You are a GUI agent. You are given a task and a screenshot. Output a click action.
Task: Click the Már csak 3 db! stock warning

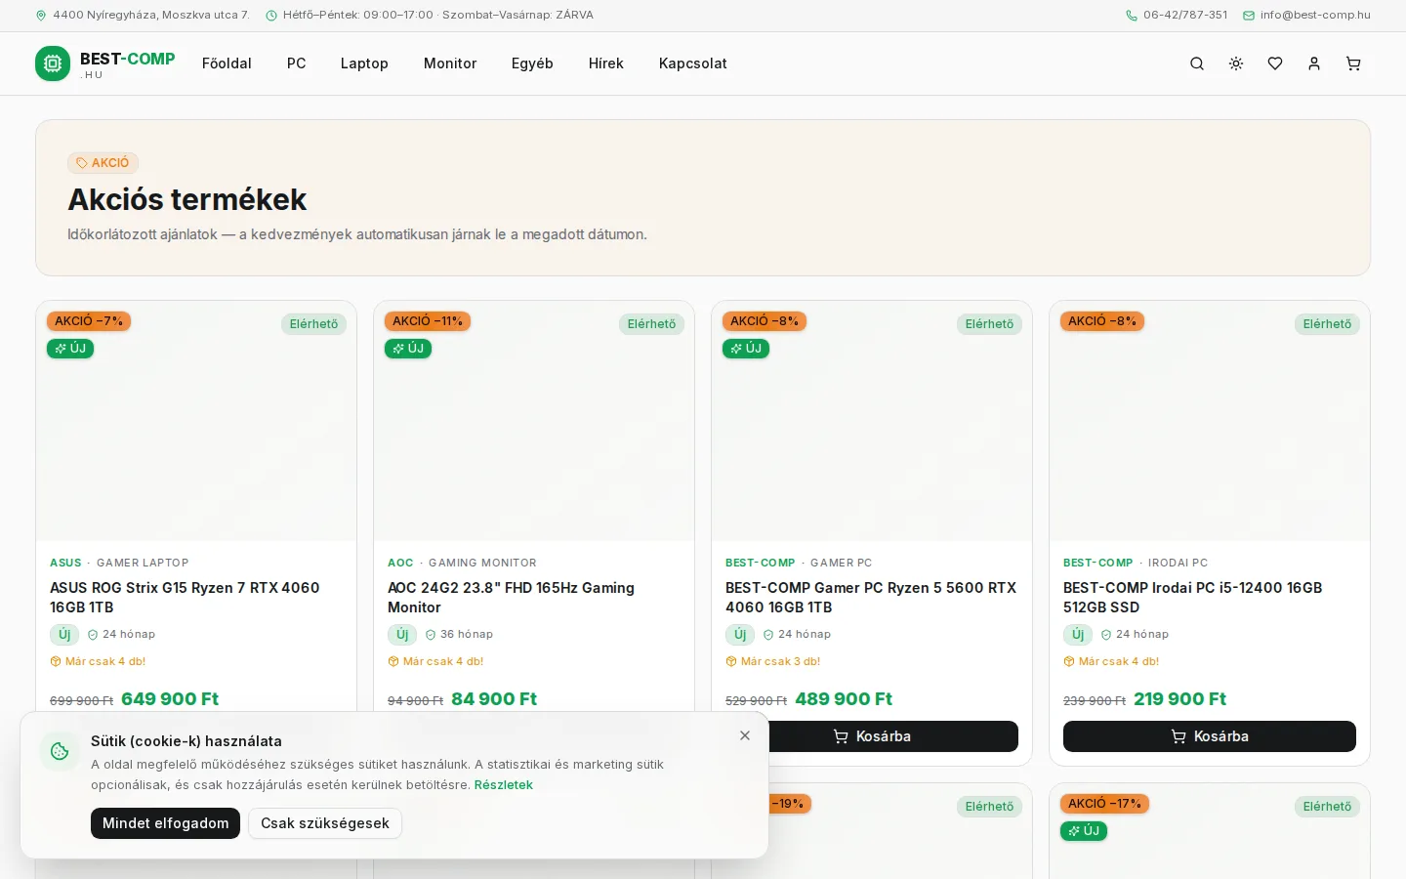773,662
